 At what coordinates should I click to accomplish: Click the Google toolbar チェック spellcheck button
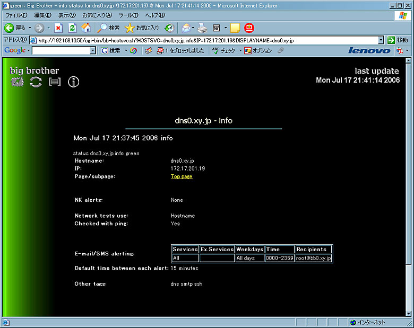pos(223,51)
